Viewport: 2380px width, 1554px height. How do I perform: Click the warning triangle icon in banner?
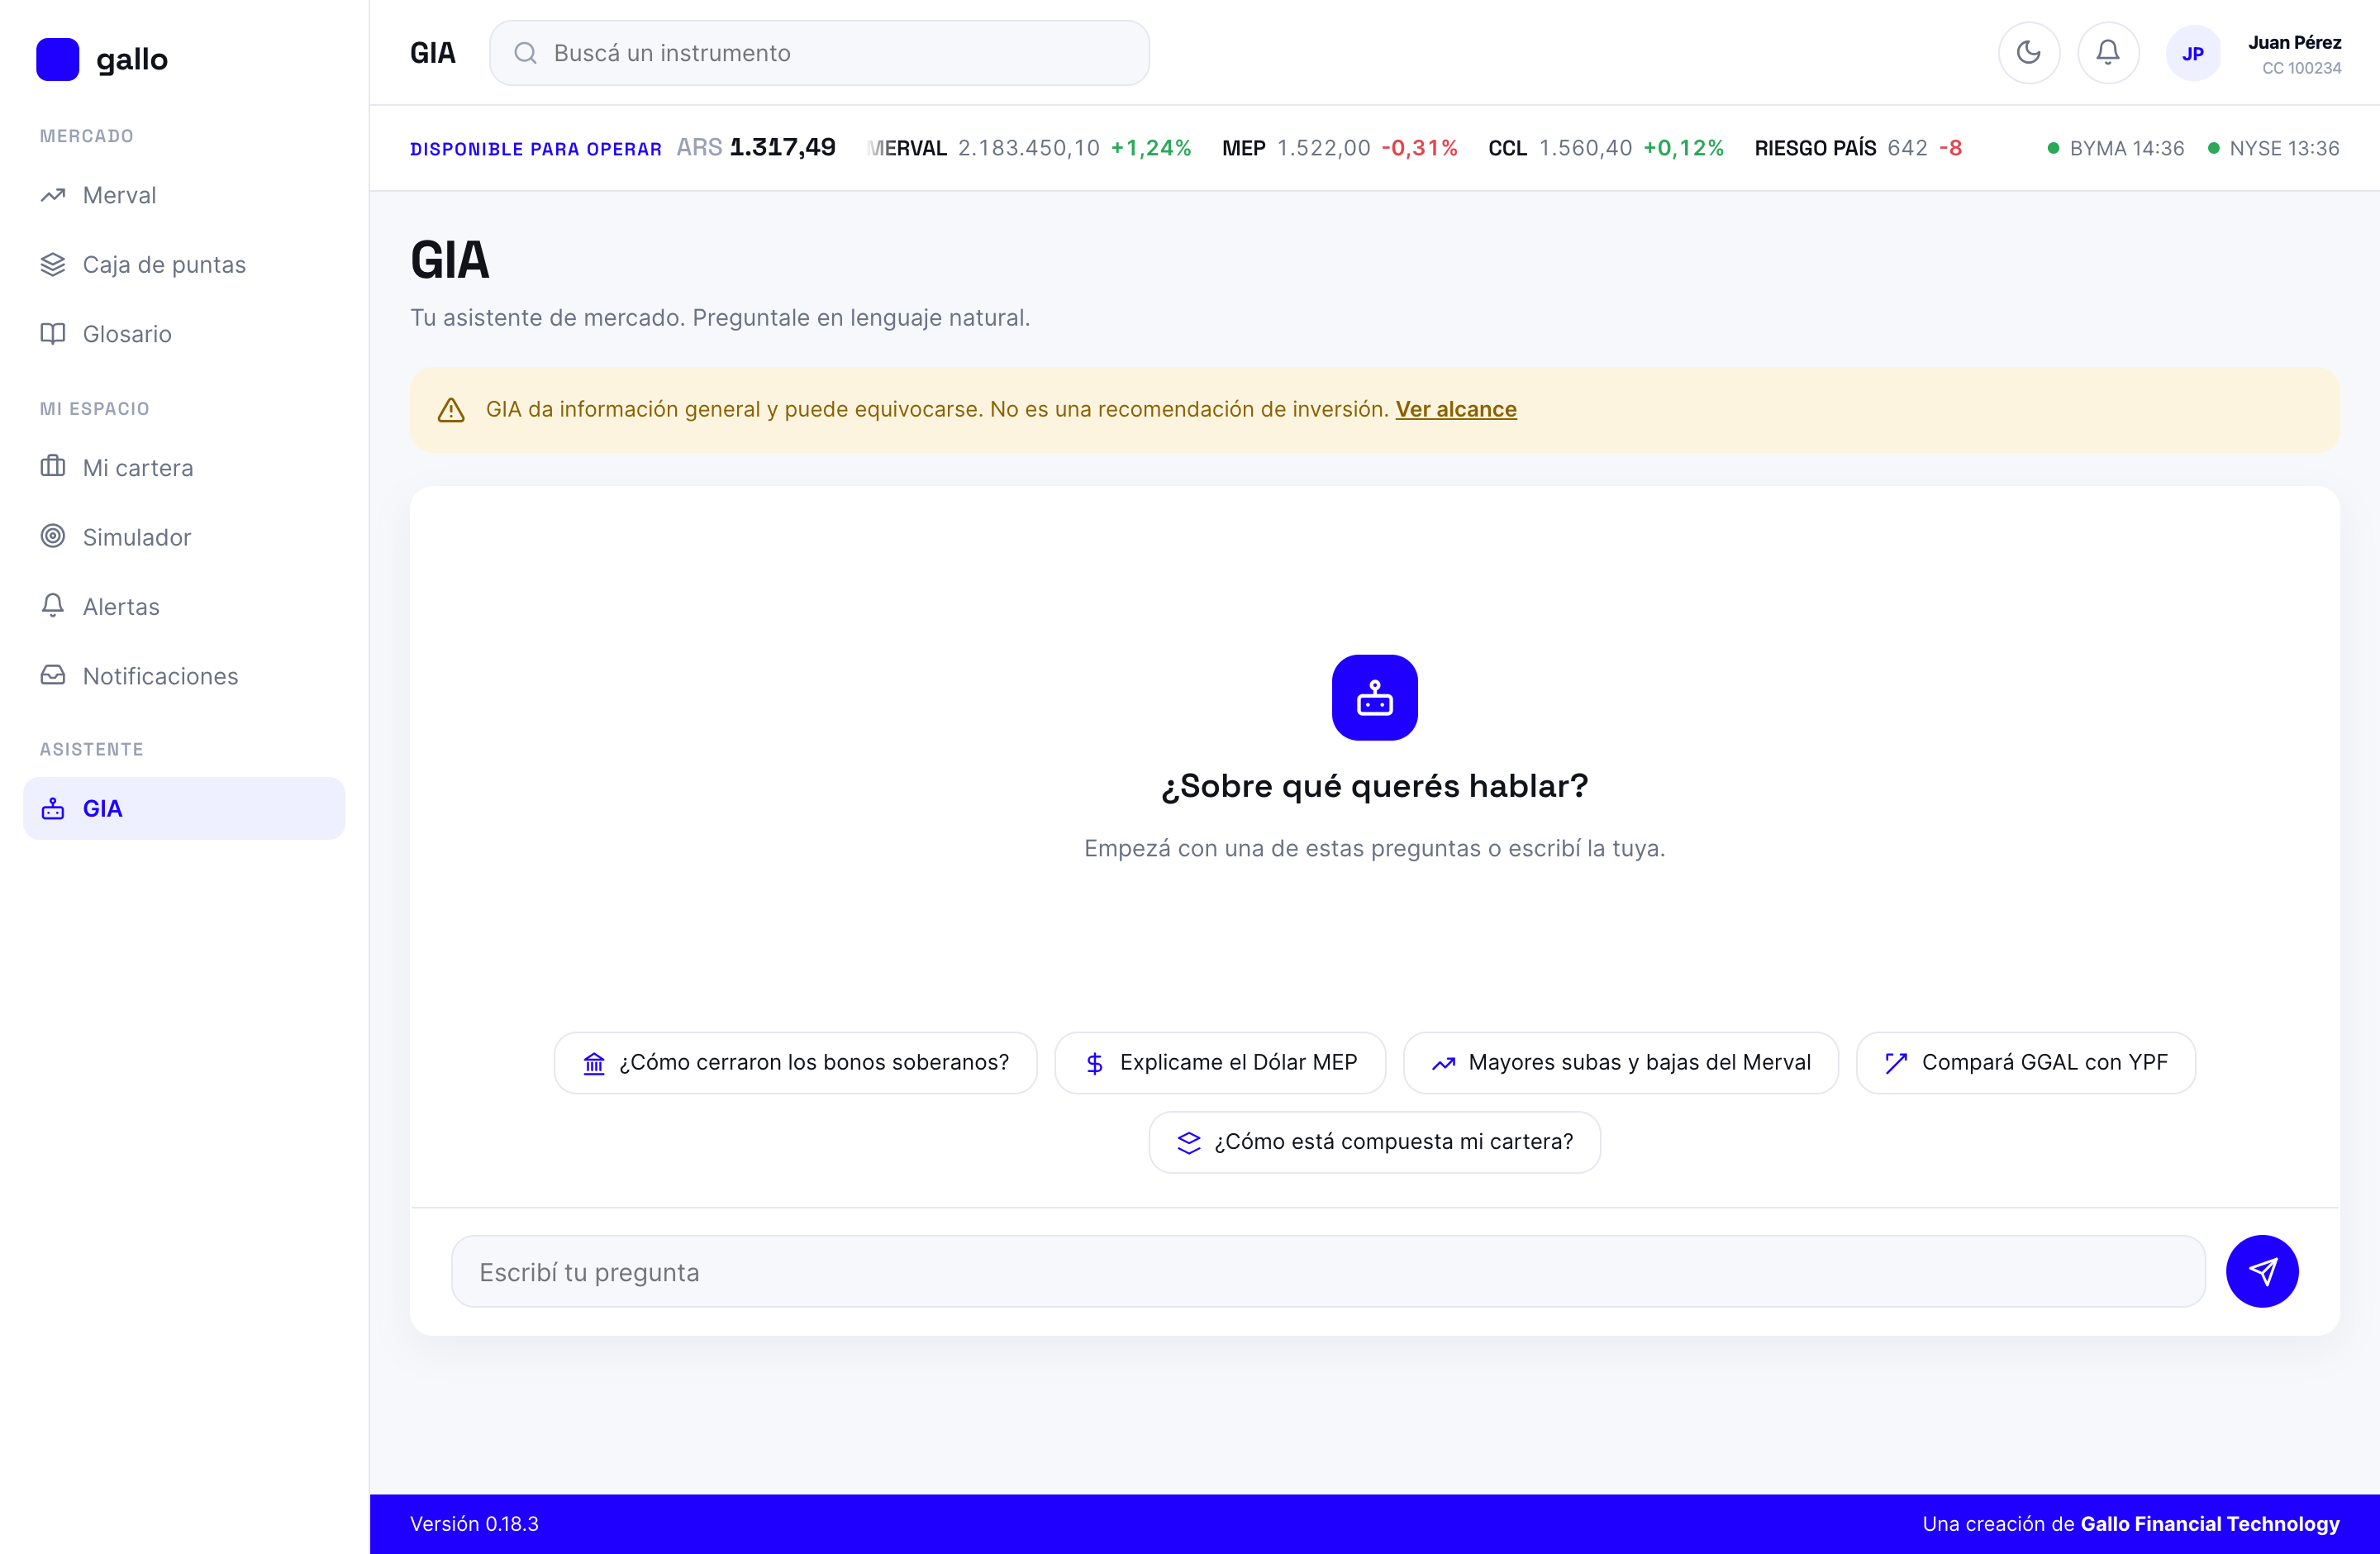point(451,410)
